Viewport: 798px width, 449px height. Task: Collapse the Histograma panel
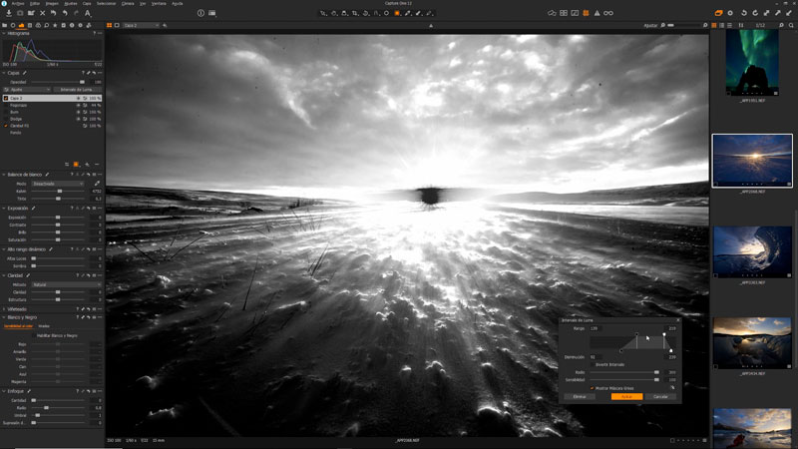pyautogui.click(x=4, y=33)
